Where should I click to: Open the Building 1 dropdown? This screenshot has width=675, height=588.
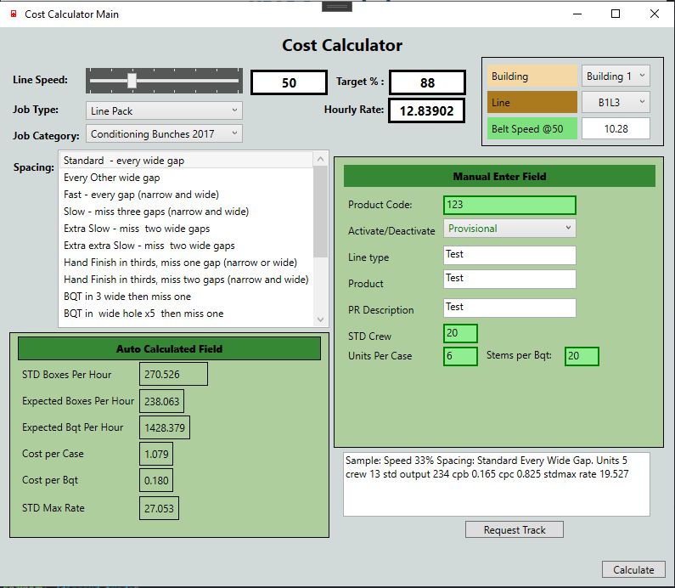616,76
